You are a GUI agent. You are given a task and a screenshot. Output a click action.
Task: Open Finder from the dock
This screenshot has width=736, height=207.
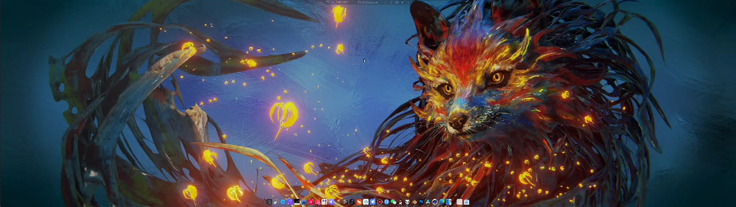coord(449,202)
